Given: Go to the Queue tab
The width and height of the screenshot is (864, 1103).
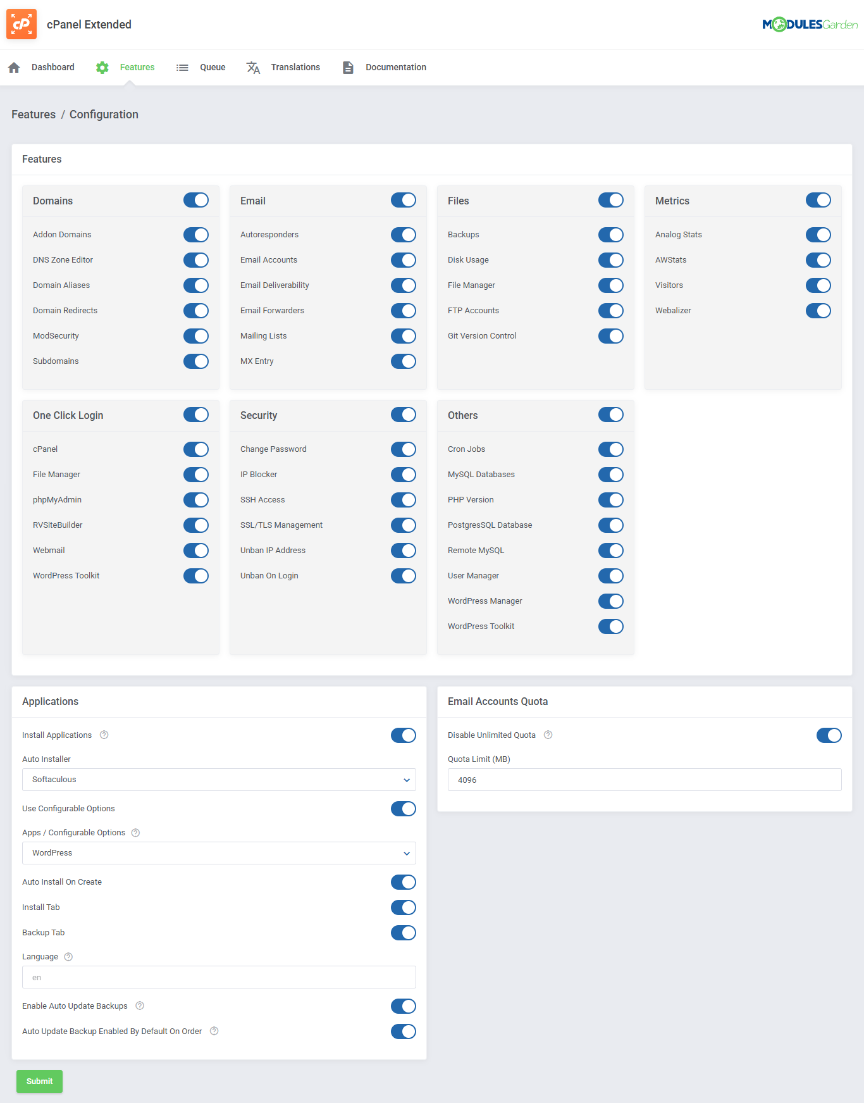Looking at the screenshot, I should [x=213, y=68].
